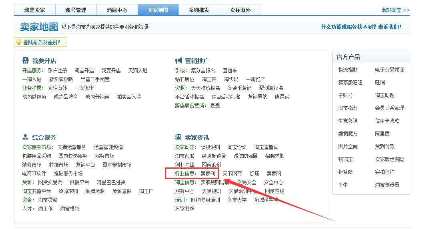This screenshot has width=435, height=229.
Task: Open 诚信防骗居 link
Action: coord(246,156)
